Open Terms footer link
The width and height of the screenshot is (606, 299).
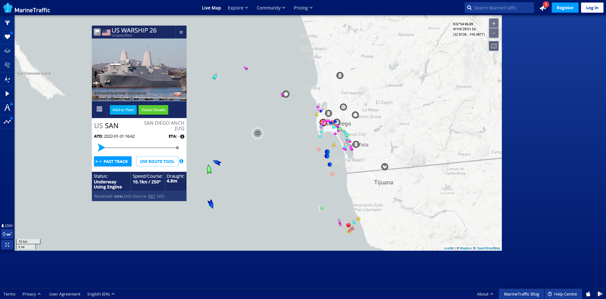9,294
